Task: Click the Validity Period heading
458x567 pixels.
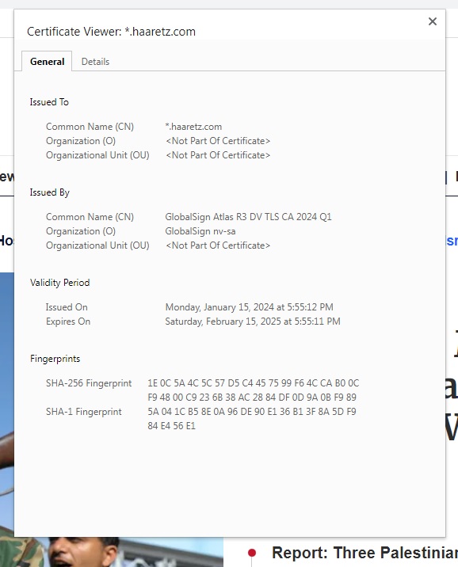Action: (59, 283)
